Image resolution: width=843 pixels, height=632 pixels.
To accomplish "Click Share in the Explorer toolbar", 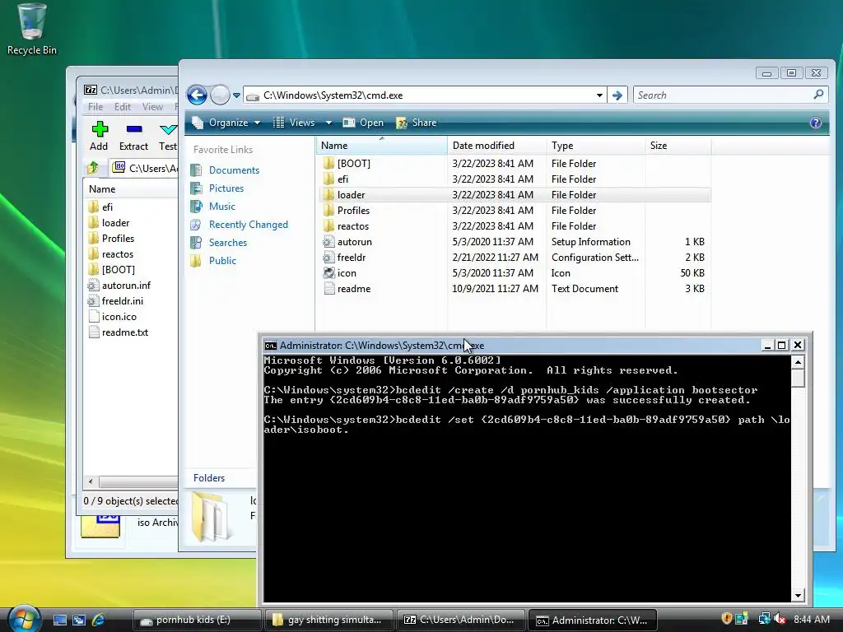I will click(x=417, y=123).
